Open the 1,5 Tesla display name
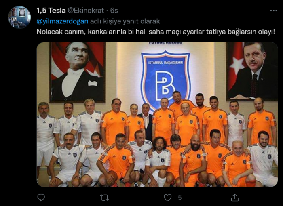The width and height of the screenshot is (283, 206). pyautogui.click(x=51, y=11)
